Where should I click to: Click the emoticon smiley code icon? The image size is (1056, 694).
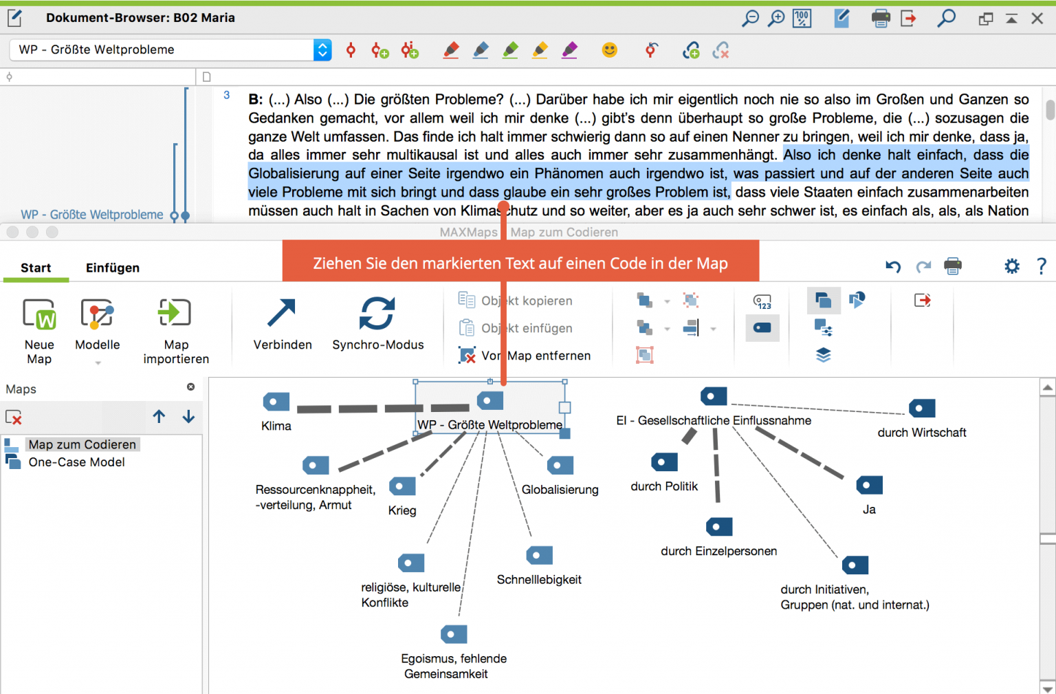(609, 50)
